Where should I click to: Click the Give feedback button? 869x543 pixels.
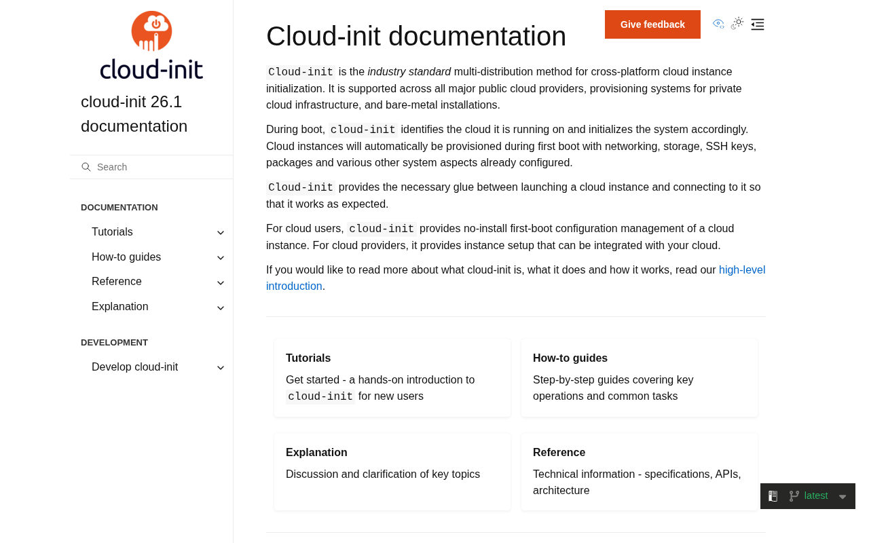click(652, 24)
